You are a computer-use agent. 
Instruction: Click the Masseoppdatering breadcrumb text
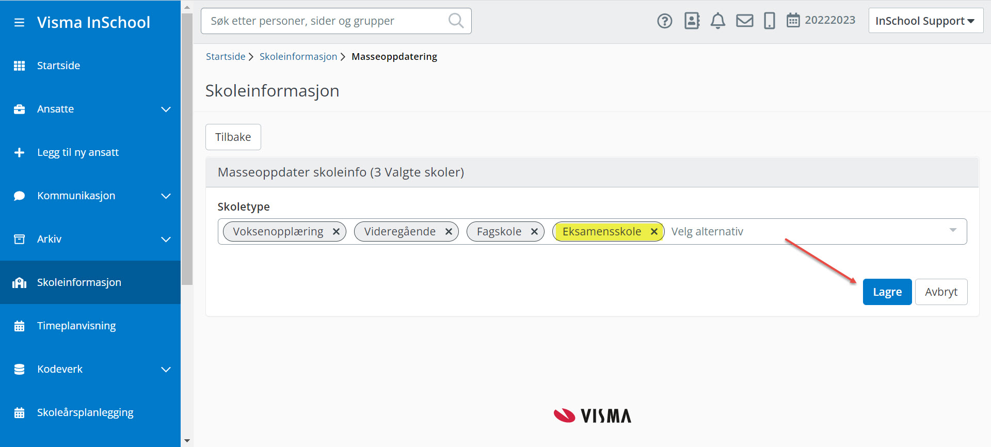click(394, 56)
